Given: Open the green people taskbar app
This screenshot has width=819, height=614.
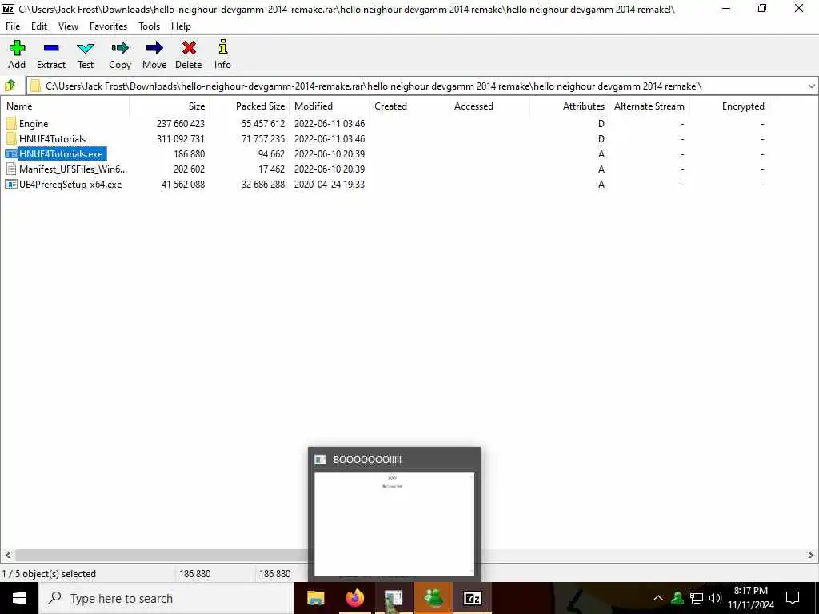Looking at the screenshot, I should pyautogui.click(x=433, y=598).
